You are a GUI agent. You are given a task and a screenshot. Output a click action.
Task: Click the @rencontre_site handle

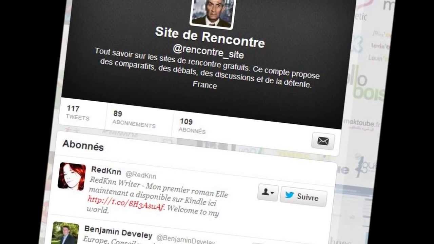(x=208, y=52)
